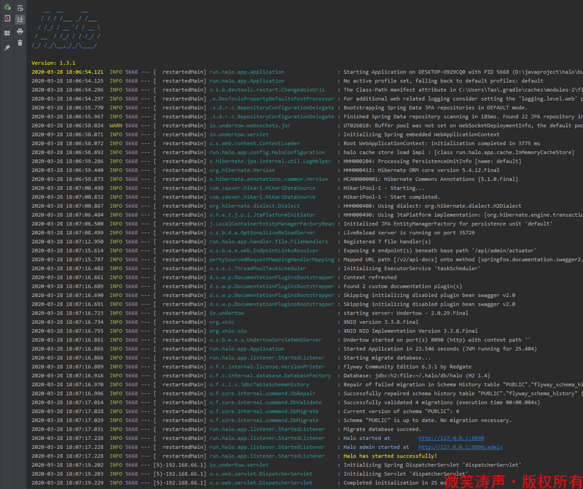Click 'org.hibernate.Version' logger name

coord(242,170)
